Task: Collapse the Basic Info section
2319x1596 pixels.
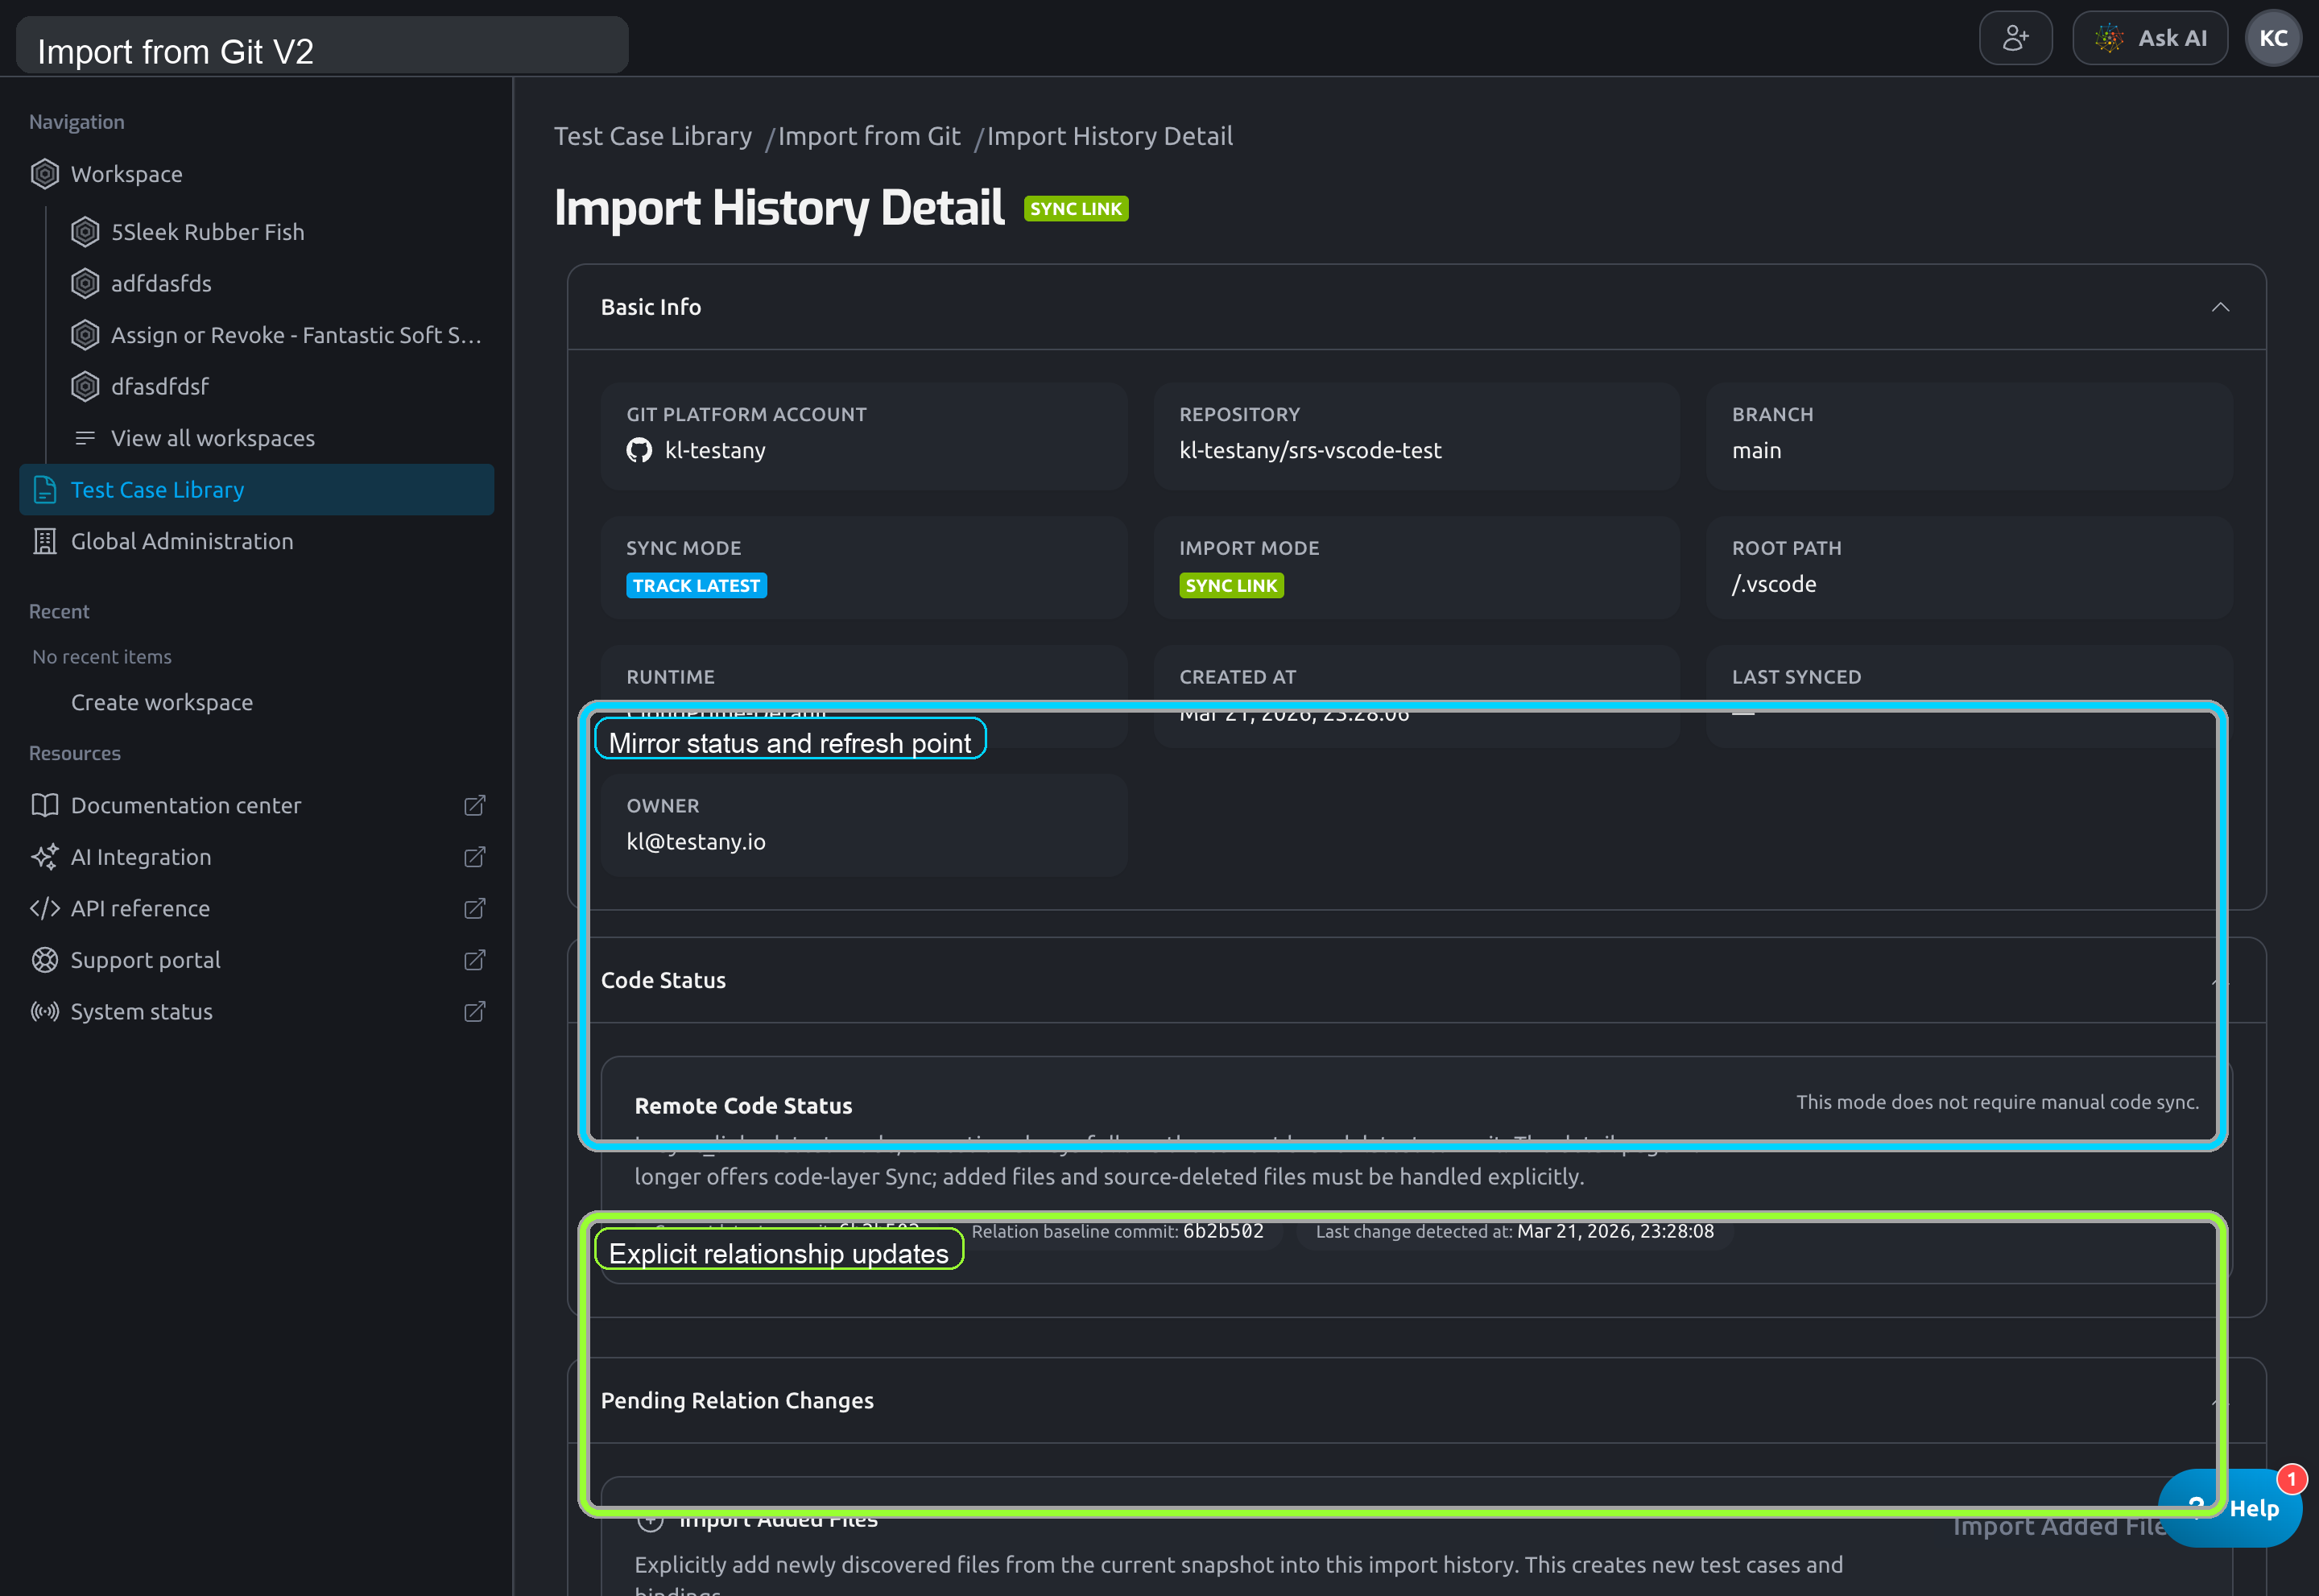Action: click(2220, 307)
